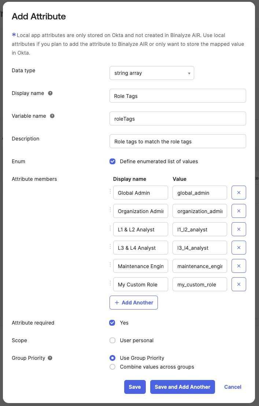Delete the L3 & L4 Analyst row
This screenshot has height=406, width=259.
238,248
